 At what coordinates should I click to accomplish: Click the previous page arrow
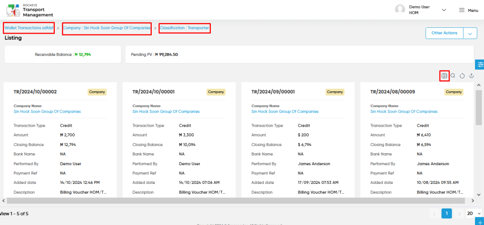435,214
